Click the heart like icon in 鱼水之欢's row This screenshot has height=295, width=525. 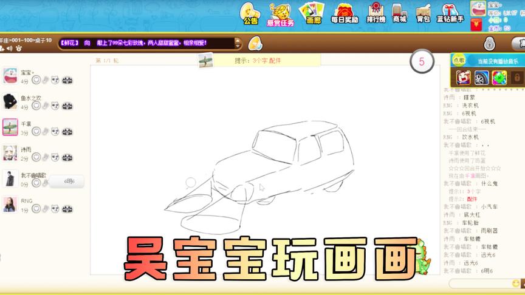tap(36, 106)
